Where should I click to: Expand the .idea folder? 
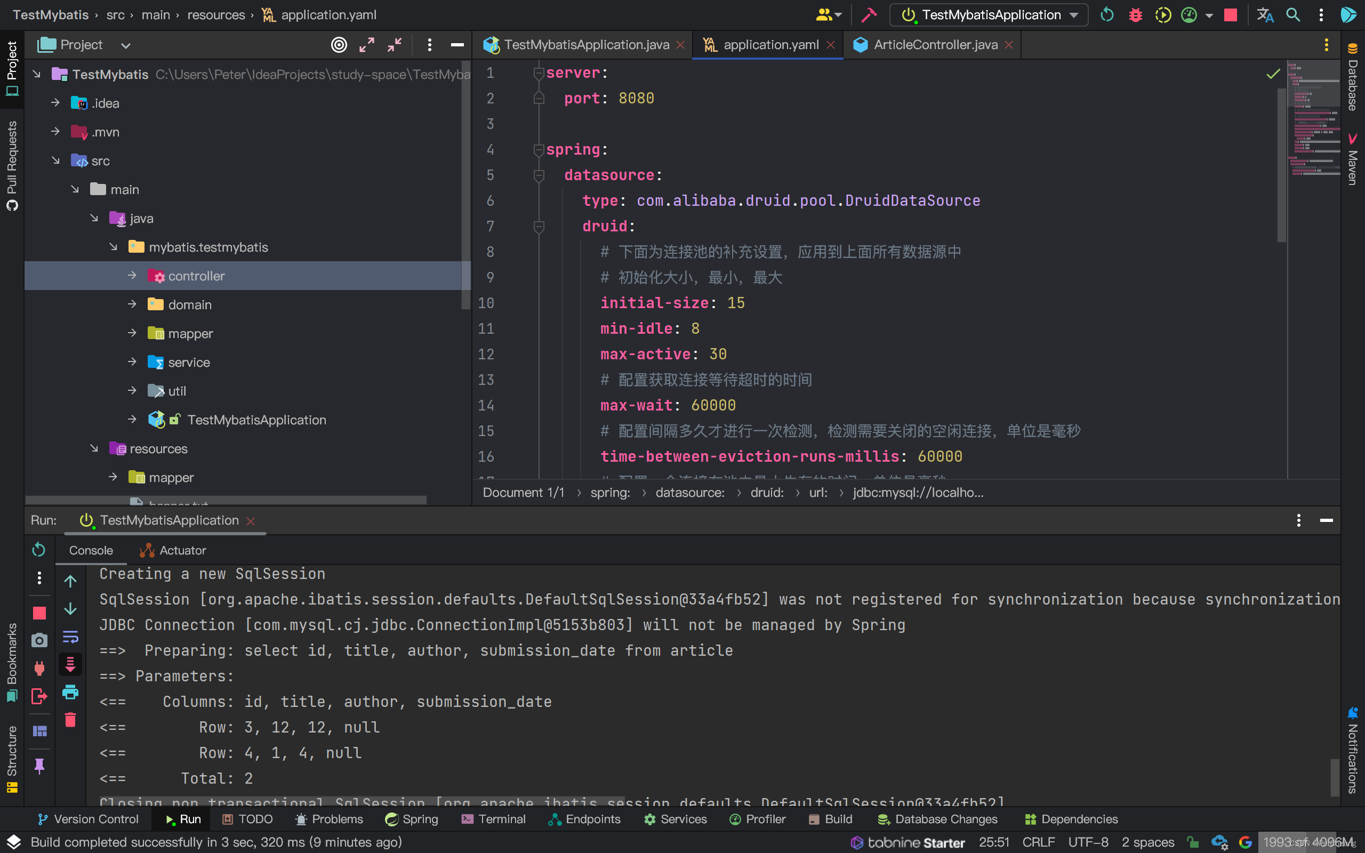tap(55, 103)
